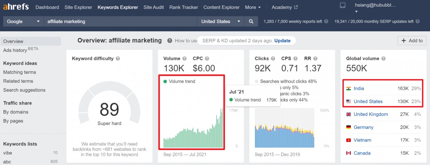Click the green Volume trend legend dot

[165, 81]
